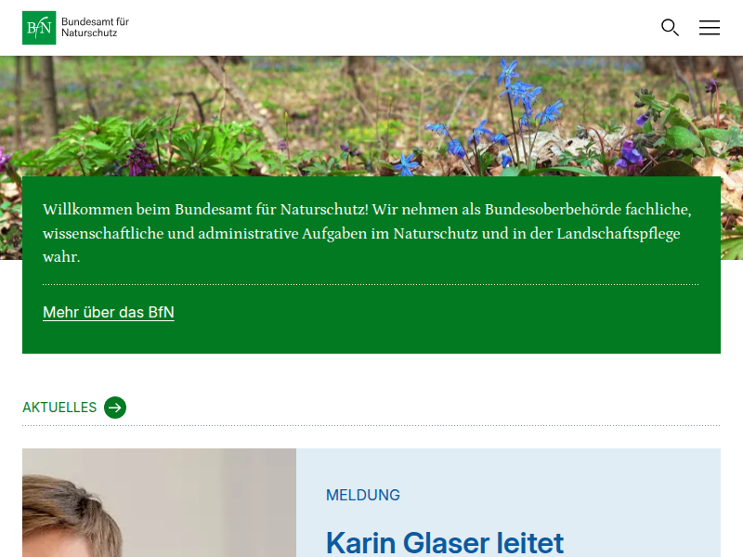Image resolution: width=743 pixels, height=557 pixels.
Task: Click 'Bundesamt für Naturschutz' logo text
Action: click(96, 28)
